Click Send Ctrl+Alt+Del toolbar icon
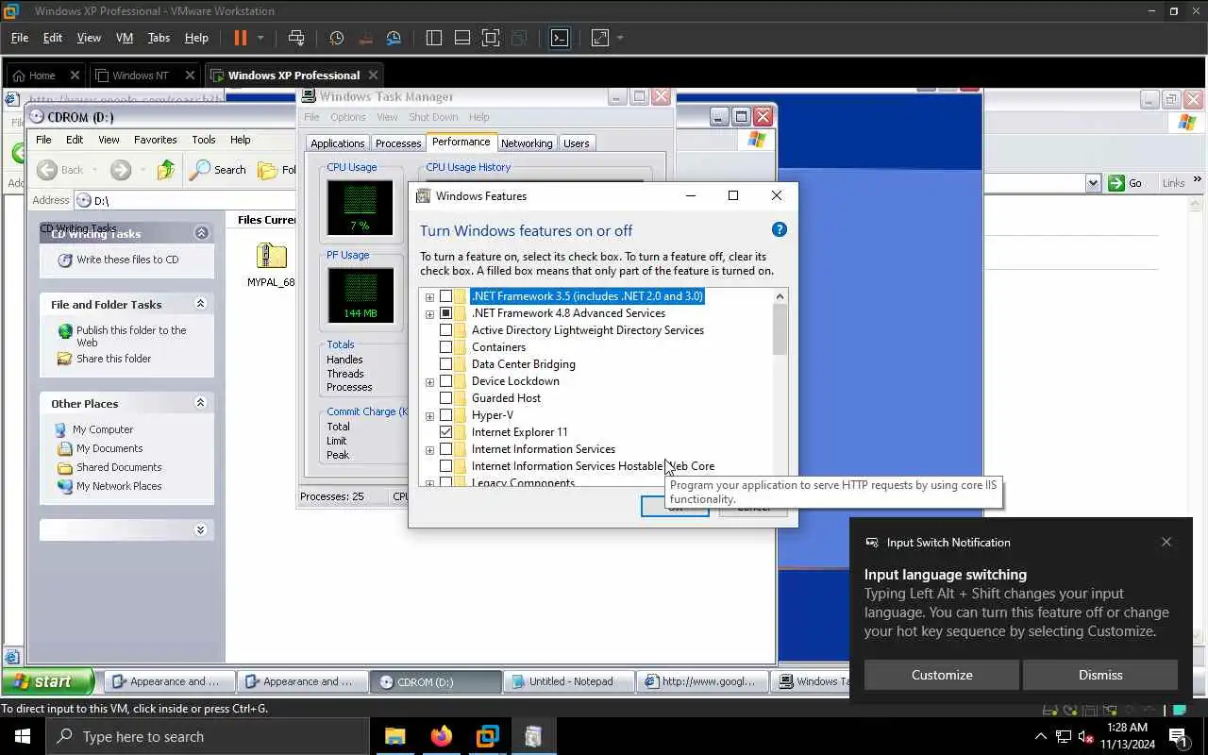1208x755 pixels. (296, 38)
